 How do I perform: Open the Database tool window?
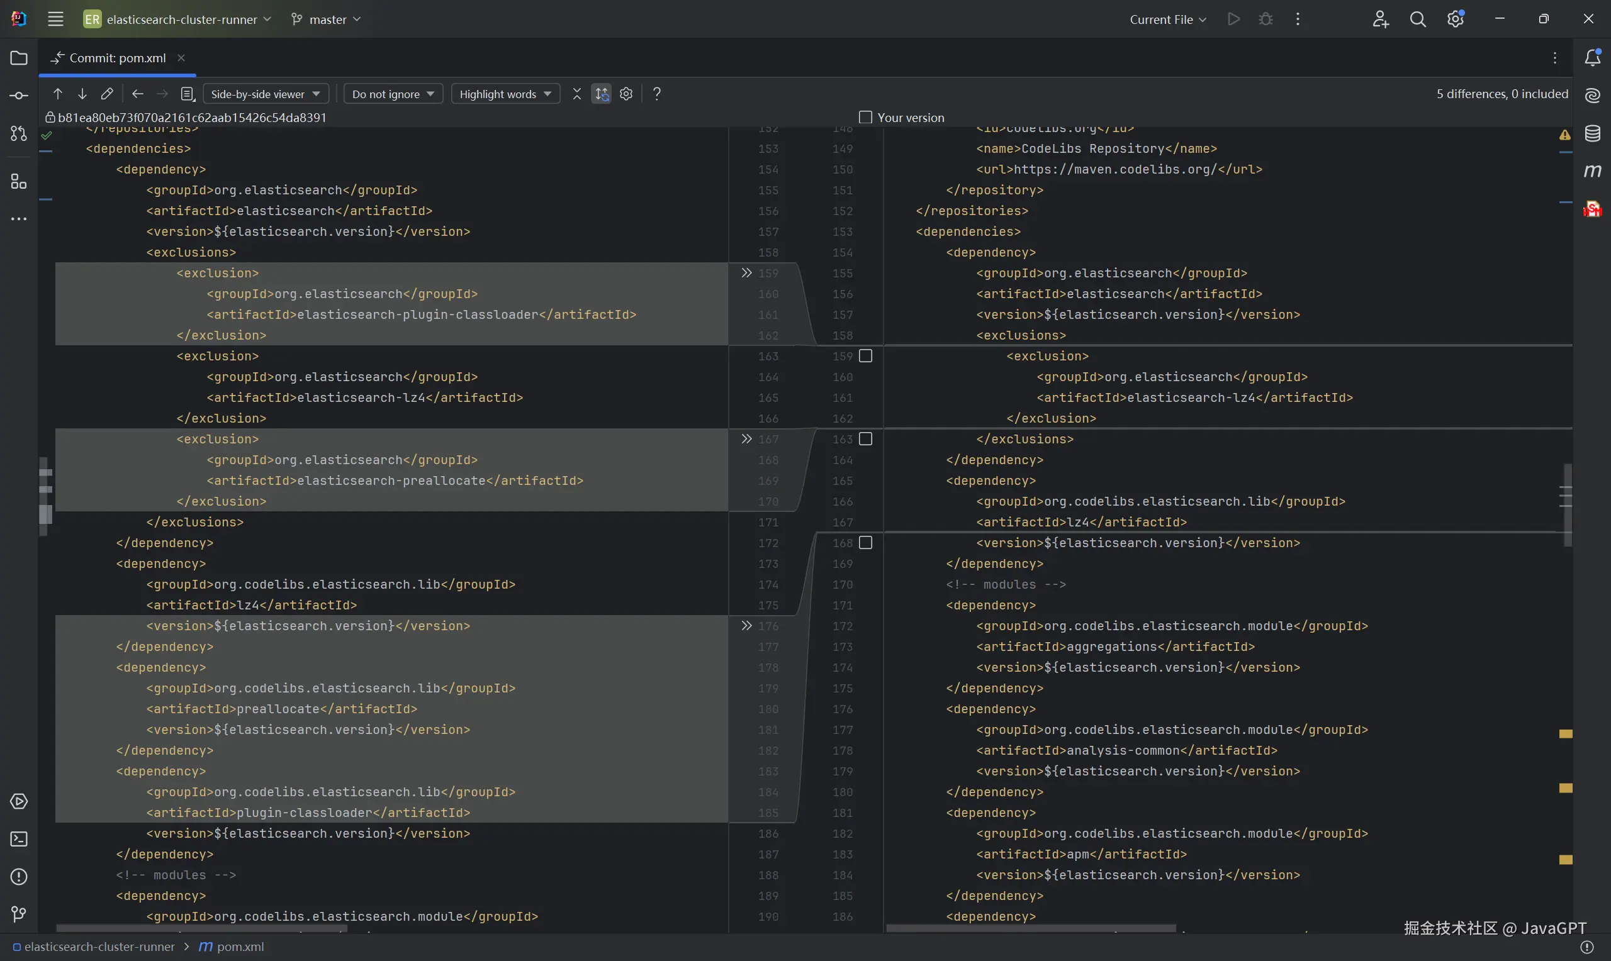[1592, 133]
